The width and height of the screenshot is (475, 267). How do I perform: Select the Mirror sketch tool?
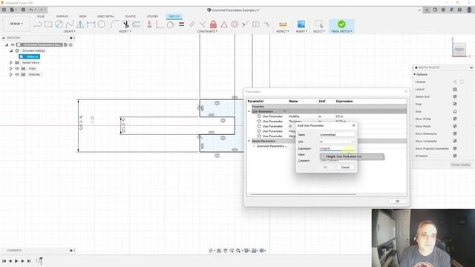pos(80,24)
